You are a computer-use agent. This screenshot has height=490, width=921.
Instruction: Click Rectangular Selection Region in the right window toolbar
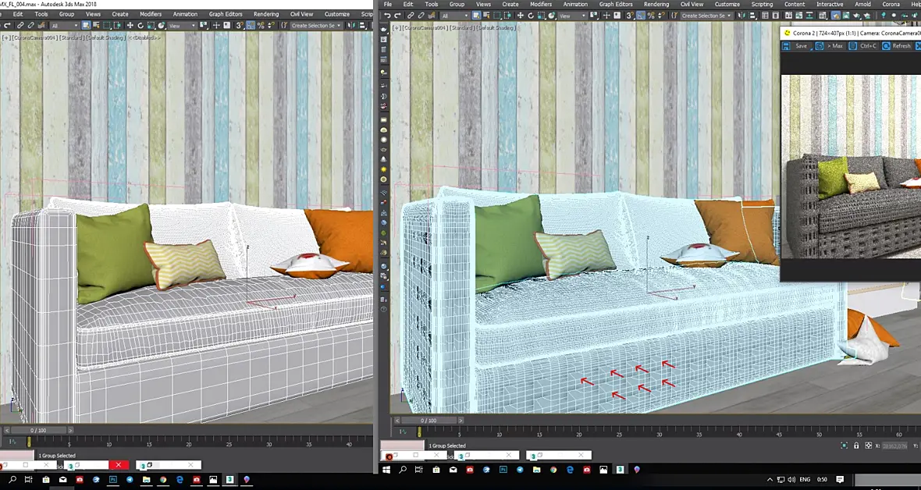coord(497,16)
